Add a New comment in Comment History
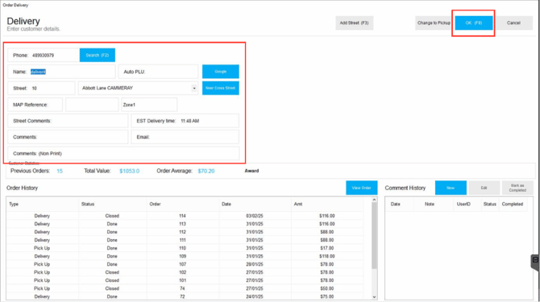The image size is (540, 302). coord(451,188)
